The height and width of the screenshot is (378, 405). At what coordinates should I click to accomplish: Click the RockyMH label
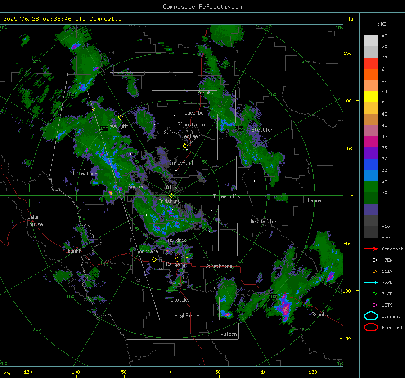coord(119,126)
